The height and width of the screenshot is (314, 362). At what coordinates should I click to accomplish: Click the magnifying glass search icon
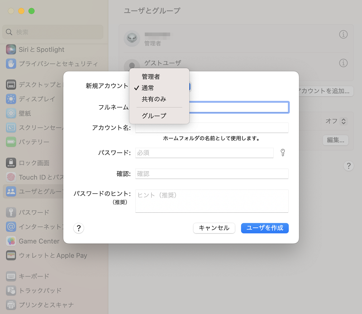9,32
